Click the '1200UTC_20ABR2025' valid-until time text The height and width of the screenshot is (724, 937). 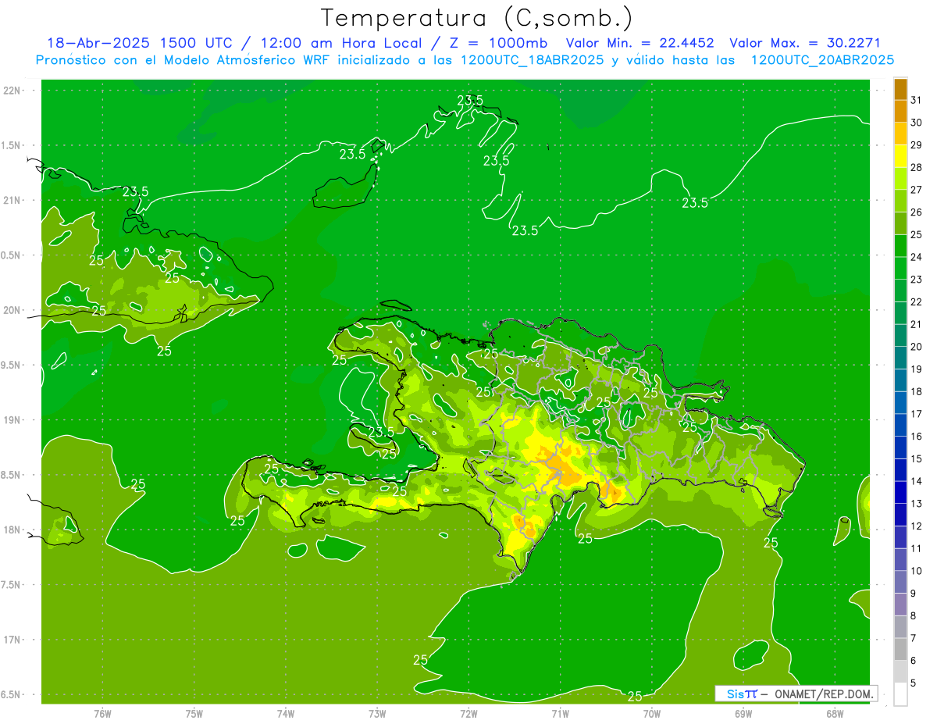point(822,60)
